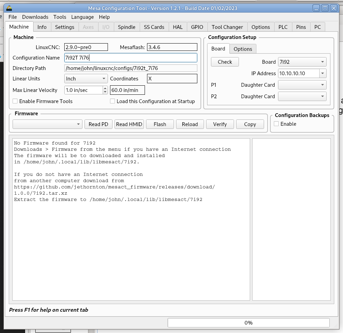
Task: Increase Max Linear Velocity with up arrow
Action: tap(105, 88)
